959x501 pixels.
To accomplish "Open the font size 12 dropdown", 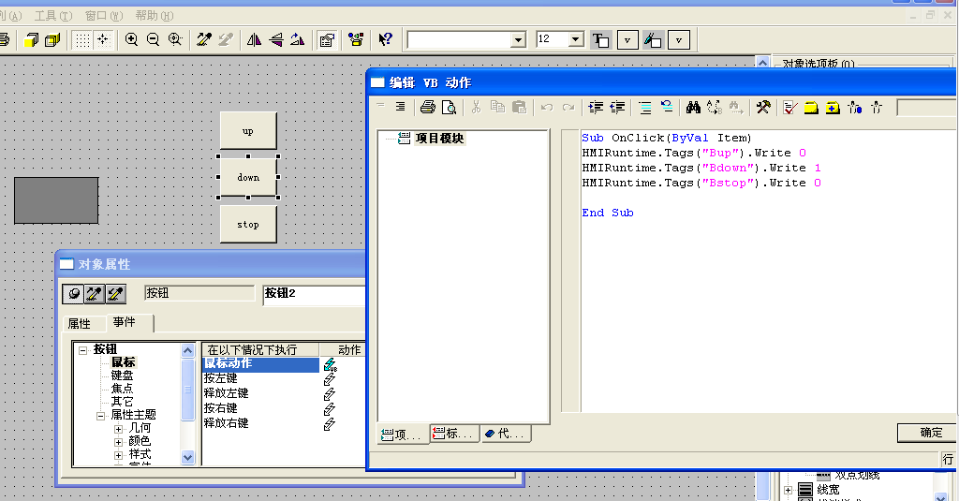I will coord(575,39).
